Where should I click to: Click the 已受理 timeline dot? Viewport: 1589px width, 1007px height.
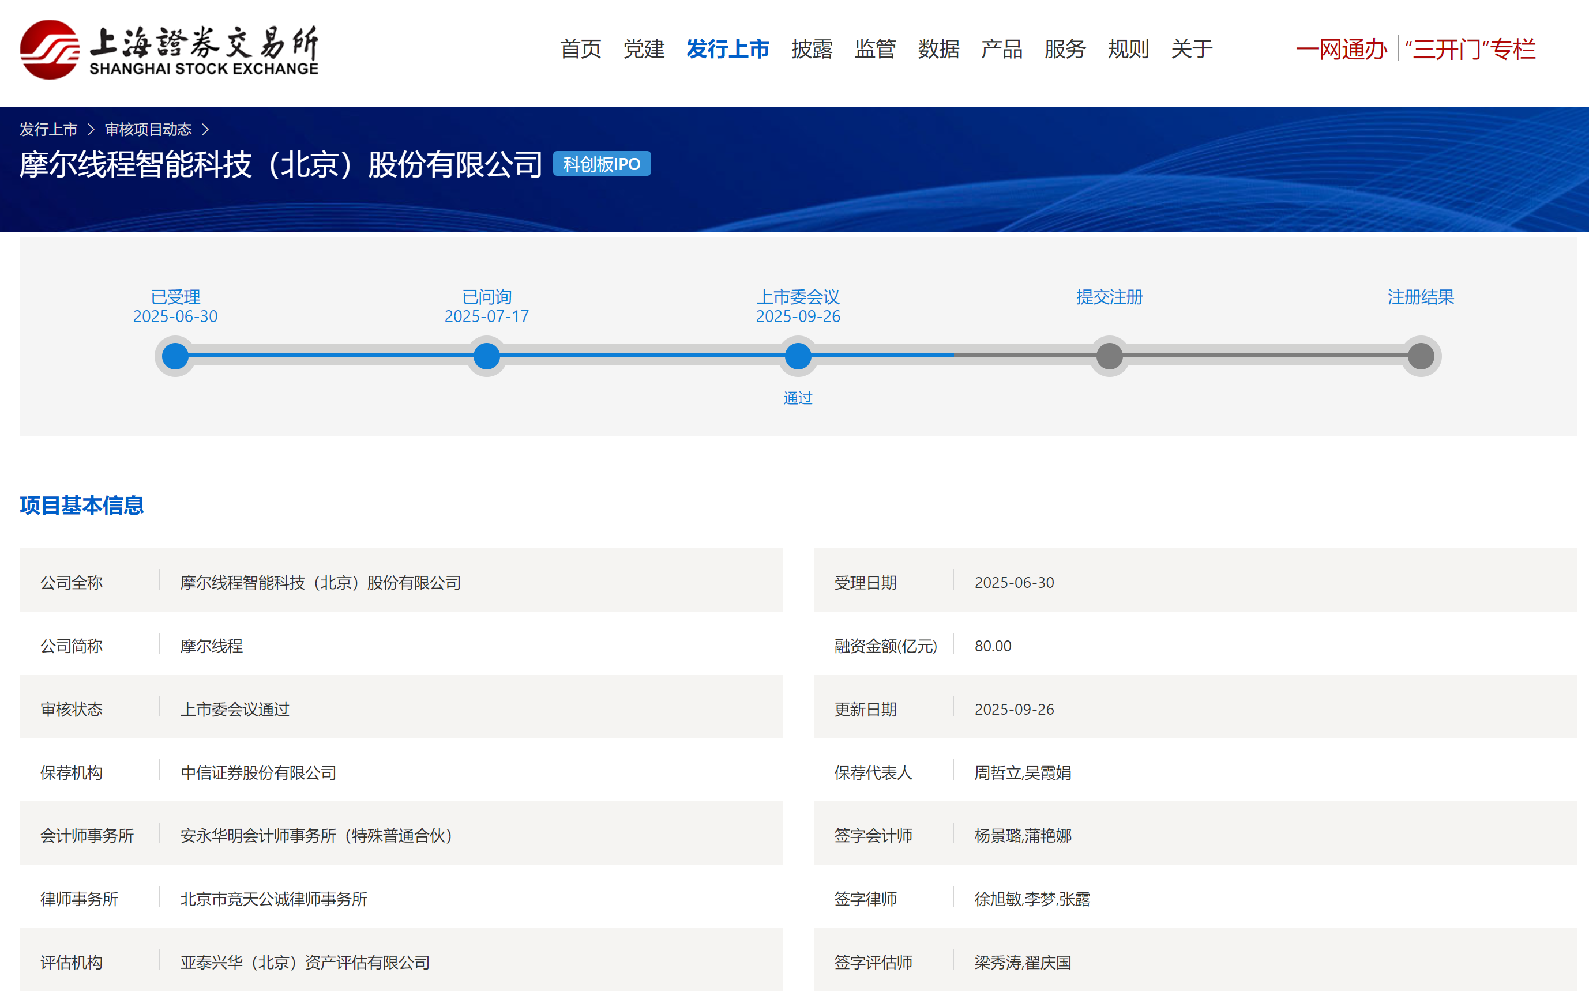click(175, 356)
